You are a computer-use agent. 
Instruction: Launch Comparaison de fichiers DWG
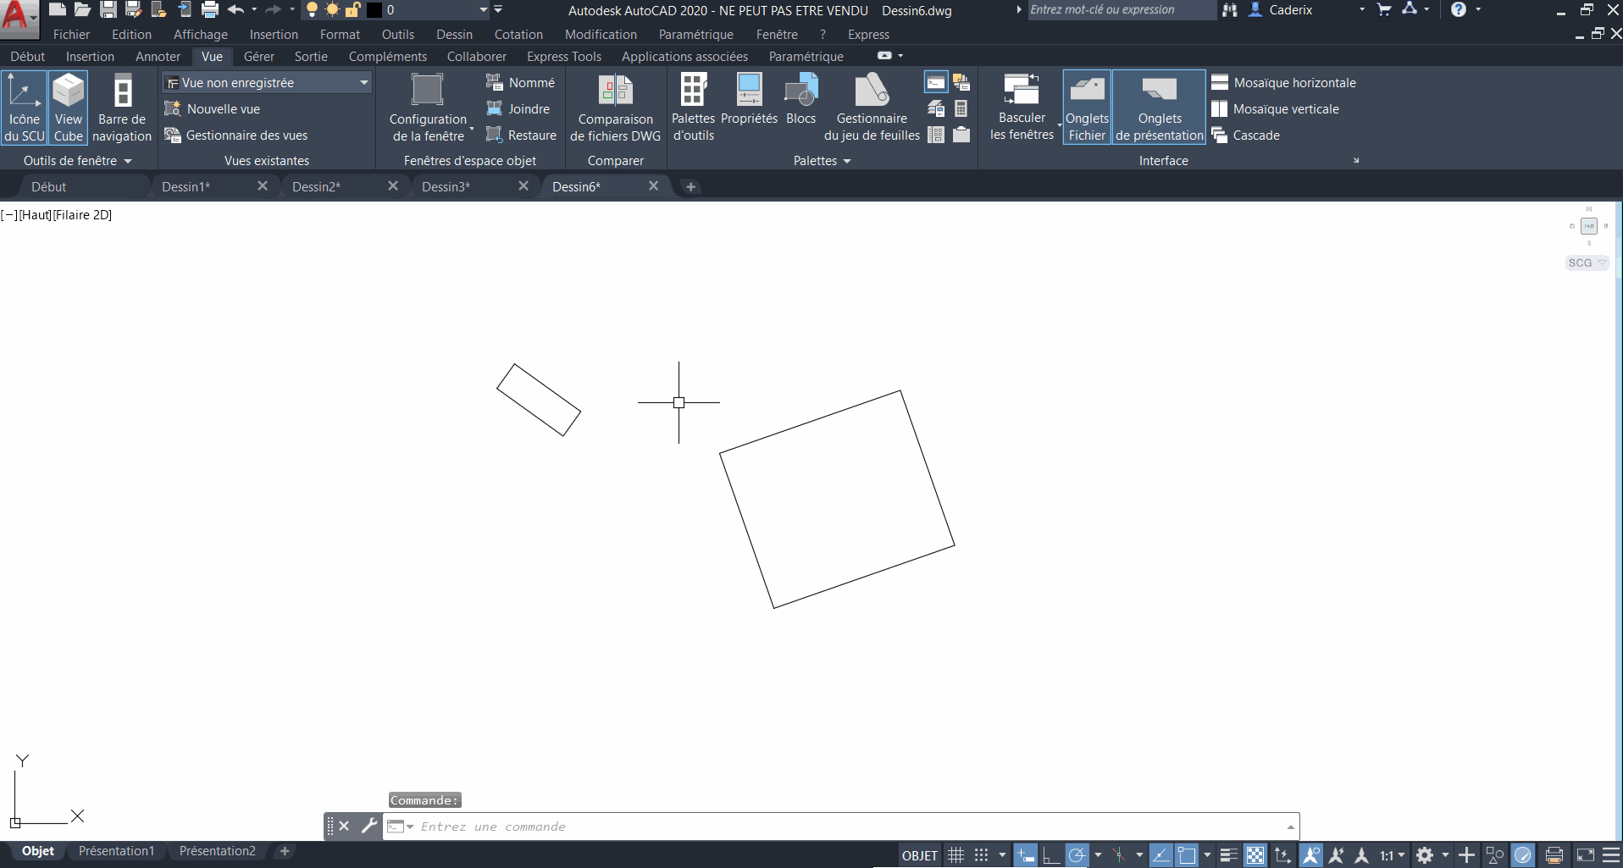click(x=616, y=106)
